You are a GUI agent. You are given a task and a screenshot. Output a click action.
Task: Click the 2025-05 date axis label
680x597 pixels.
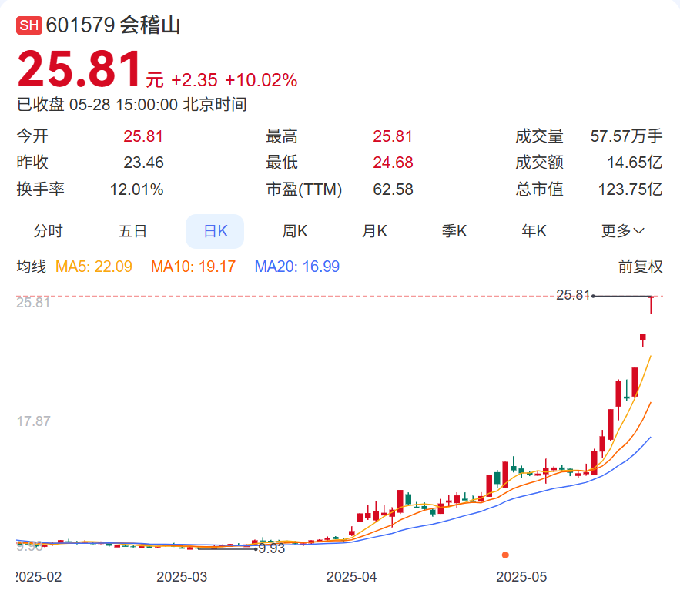coord(521,577)
